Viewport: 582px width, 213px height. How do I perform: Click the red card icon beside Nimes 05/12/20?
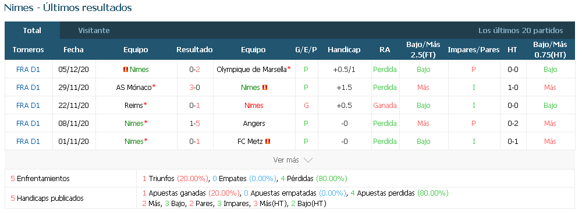point(126,70)
